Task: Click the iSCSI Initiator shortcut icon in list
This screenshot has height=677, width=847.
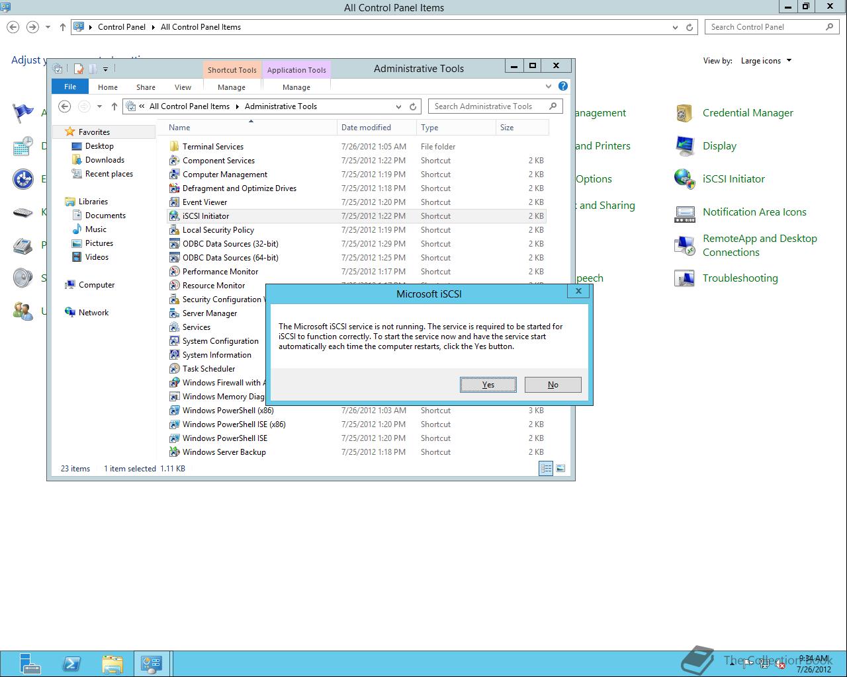Action: pos(174,216)
